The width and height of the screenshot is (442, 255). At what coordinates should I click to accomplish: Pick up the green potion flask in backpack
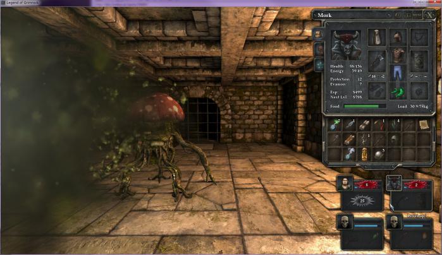(x=335, y=125)
